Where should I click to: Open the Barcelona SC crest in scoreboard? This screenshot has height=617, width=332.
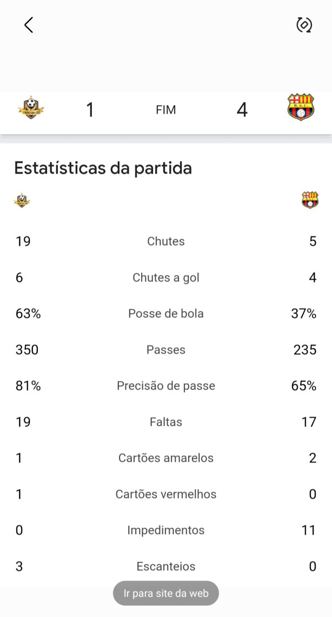tap(301, 107)
